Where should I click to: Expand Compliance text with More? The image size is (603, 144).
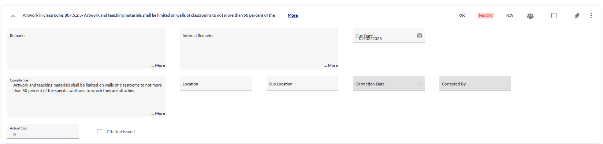159,113
